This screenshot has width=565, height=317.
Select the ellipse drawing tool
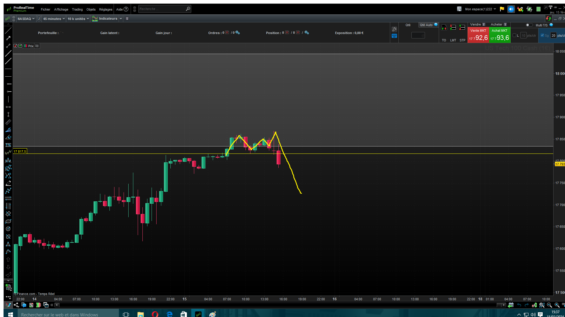(8, 221)
